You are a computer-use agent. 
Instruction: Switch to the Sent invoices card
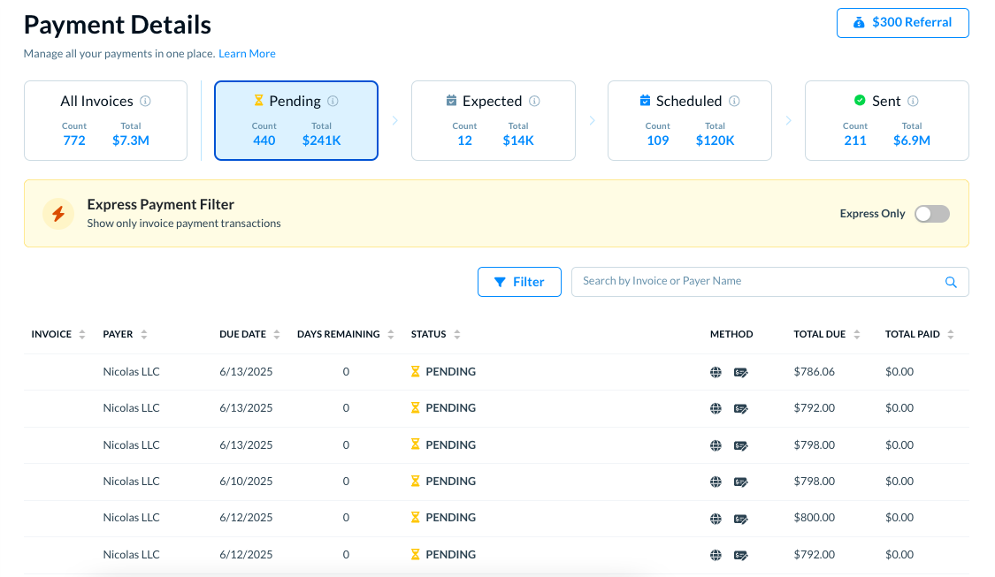[886, 121]
